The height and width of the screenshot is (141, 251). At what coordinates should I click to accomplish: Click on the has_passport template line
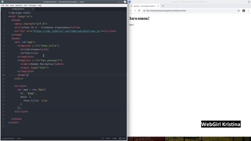40,60
